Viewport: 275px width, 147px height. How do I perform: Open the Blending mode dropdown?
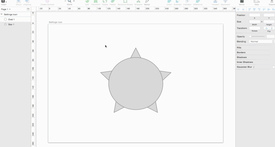tap(262, 42)
